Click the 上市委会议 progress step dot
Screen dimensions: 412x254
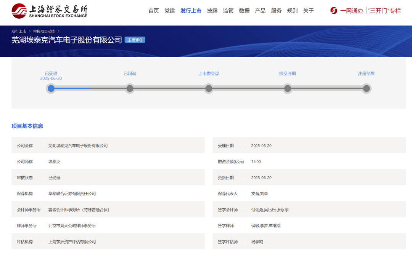click(x=209, y=88)
